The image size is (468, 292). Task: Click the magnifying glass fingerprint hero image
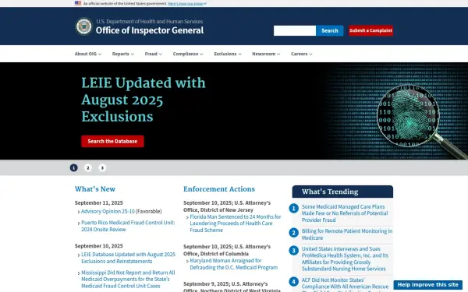pos(408,116)
